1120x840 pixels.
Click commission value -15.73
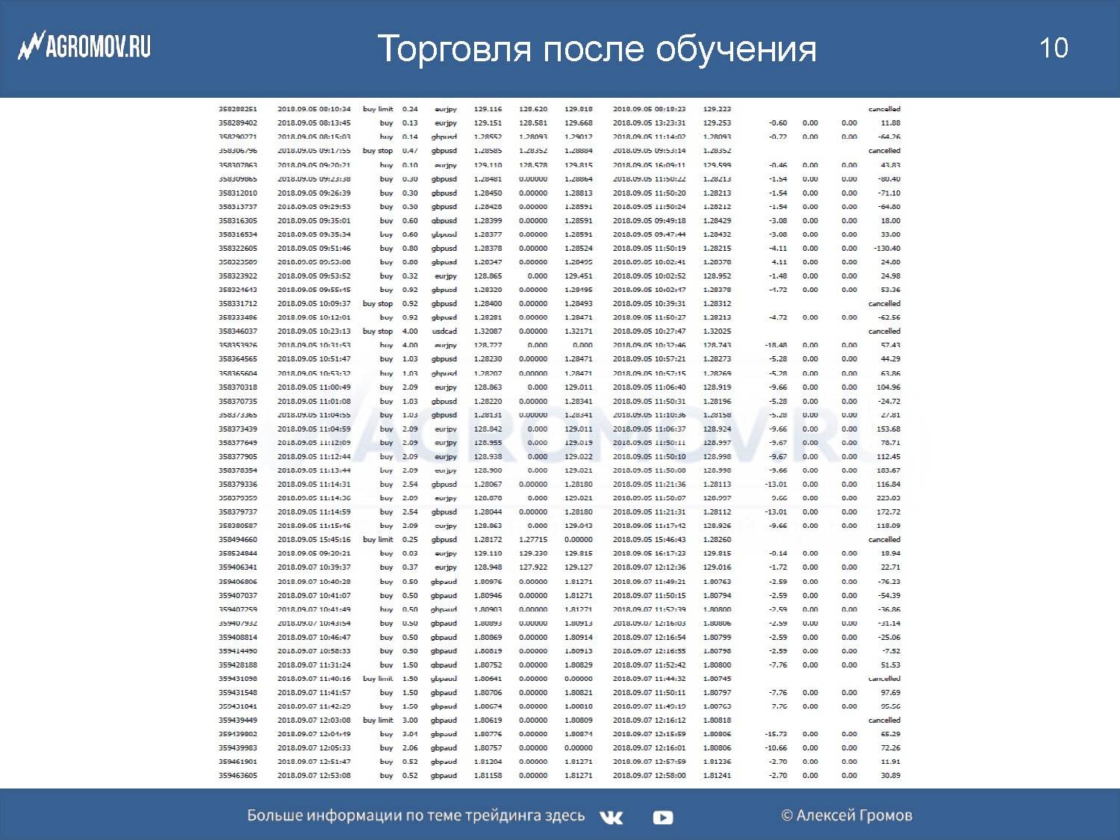(776, 734)
